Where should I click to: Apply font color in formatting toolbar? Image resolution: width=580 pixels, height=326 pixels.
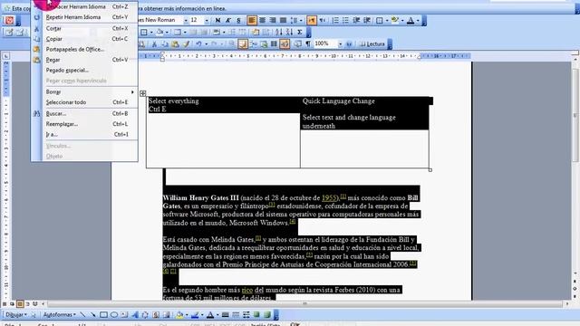[x=411, y=20]
